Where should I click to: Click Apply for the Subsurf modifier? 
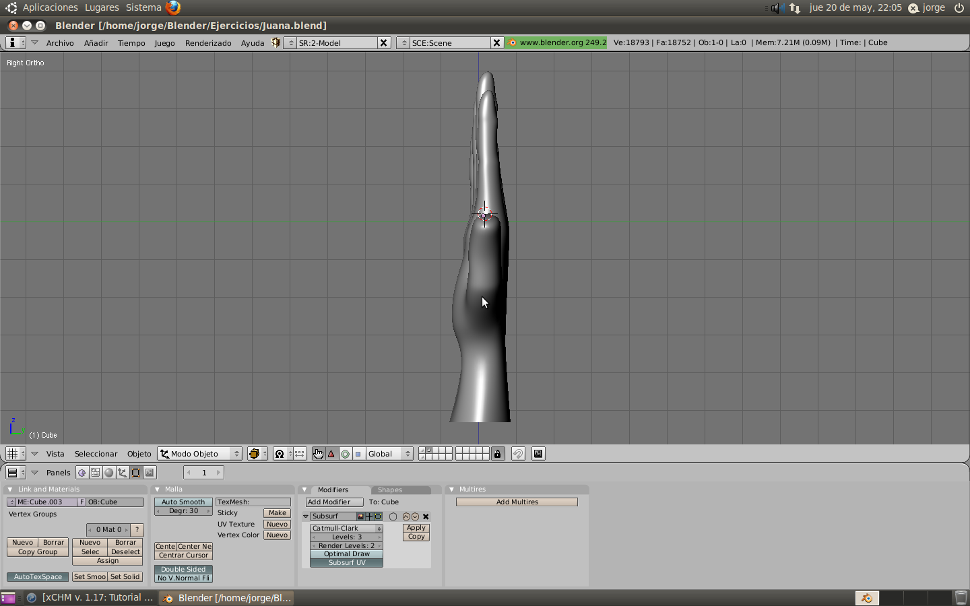tap(416, 529)
